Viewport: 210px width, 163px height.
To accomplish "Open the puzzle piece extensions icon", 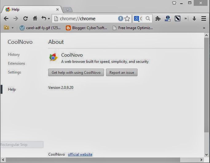I will tap(158, 19).
